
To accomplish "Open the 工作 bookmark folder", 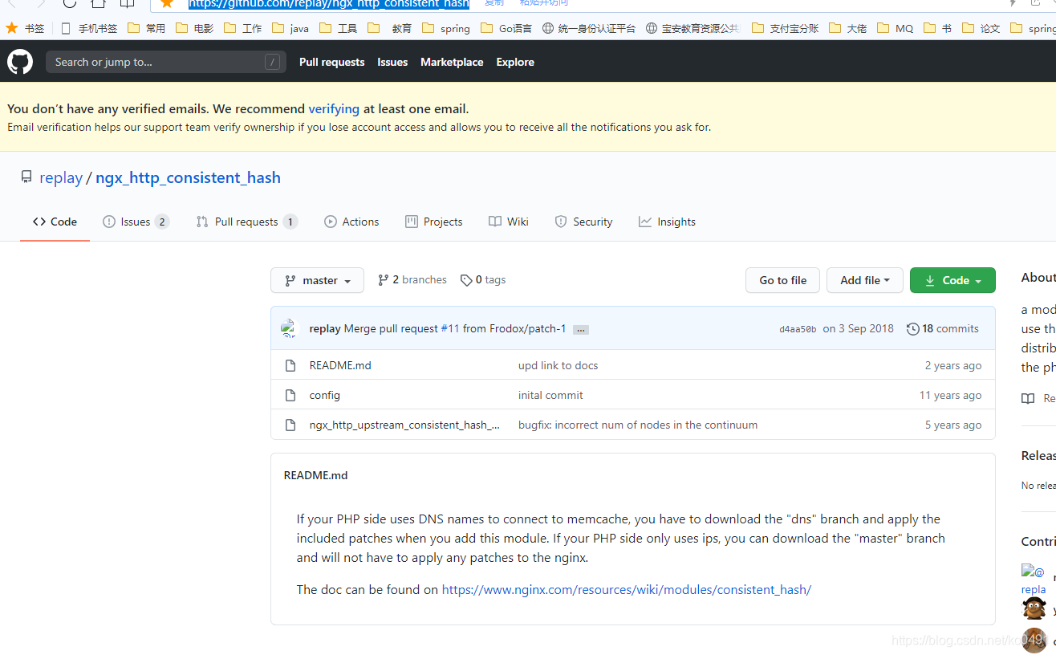I will pos(242,28).
